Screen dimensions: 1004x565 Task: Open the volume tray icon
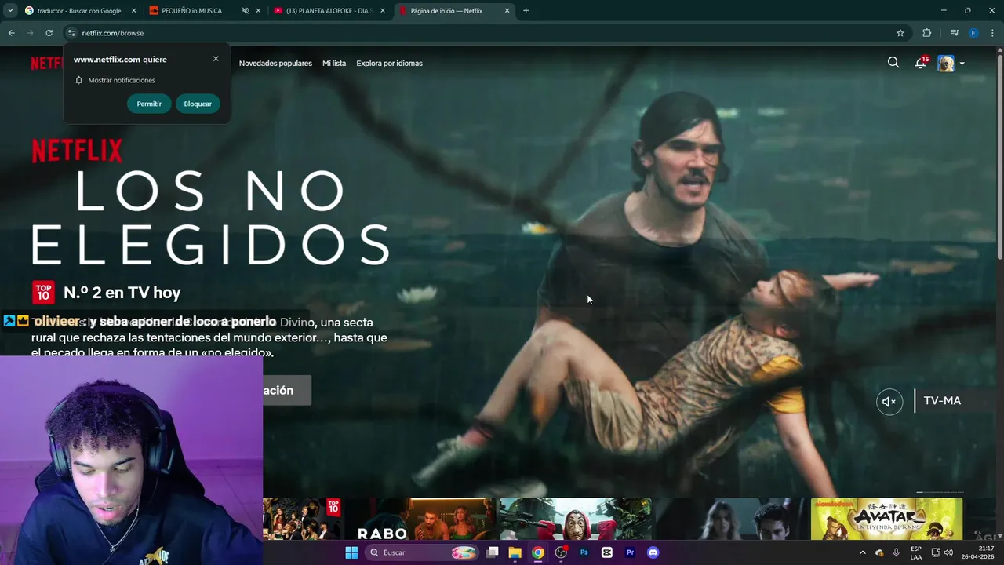[948, 552]
